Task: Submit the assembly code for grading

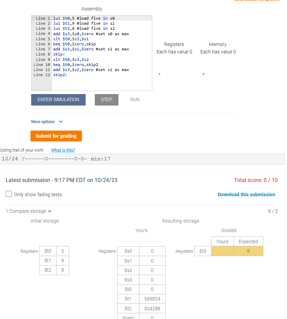Action: tap(56, 136)
